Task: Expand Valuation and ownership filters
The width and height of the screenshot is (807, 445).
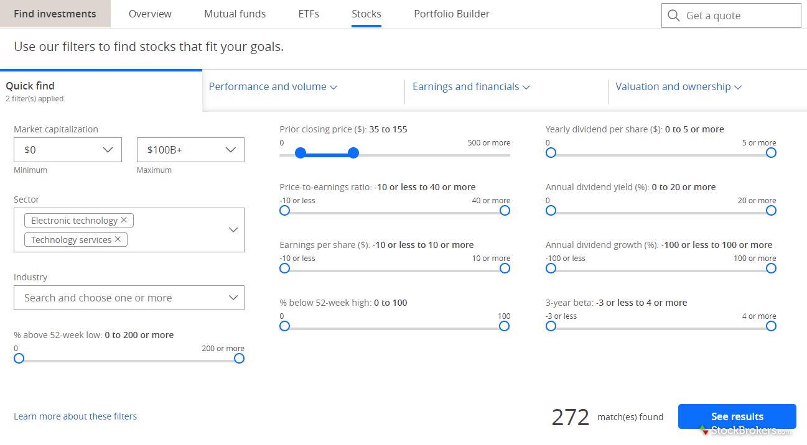Action: (x=678, y=87)
